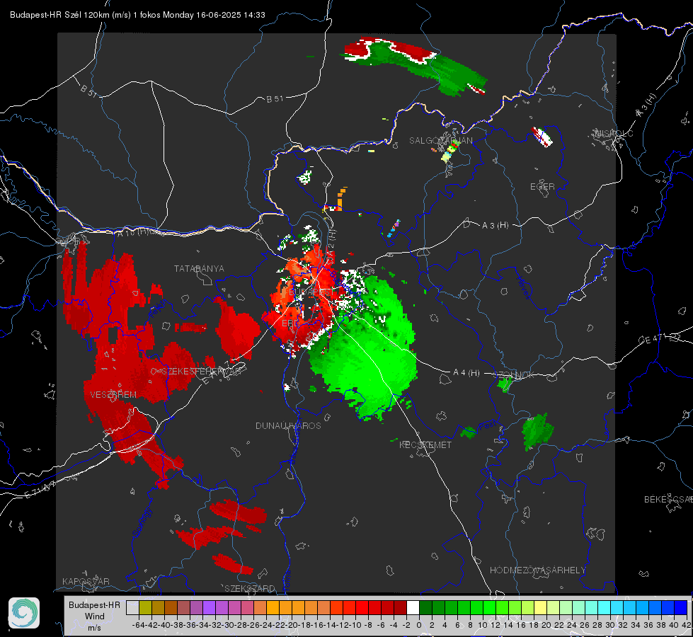Screen dimensions: 693x637
Task: Click the HODMEZOVASARHELY city label
Action: (537, 570)
